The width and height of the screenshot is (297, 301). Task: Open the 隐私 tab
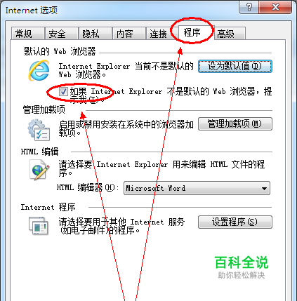[95, 34]
